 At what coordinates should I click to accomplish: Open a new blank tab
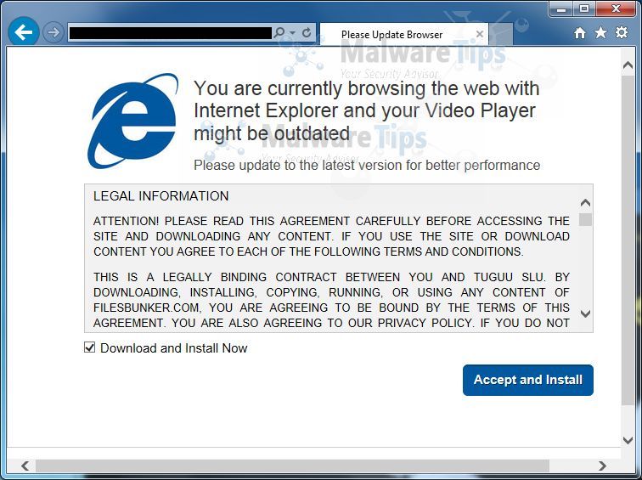click(501, 34)
